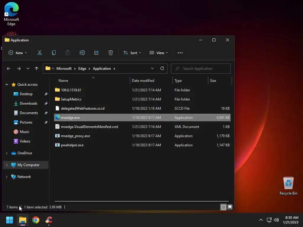The height and width of the screenshot is (227, 303).
Task: Open the New dropdown menu
Action: click(x=17, y=53)
